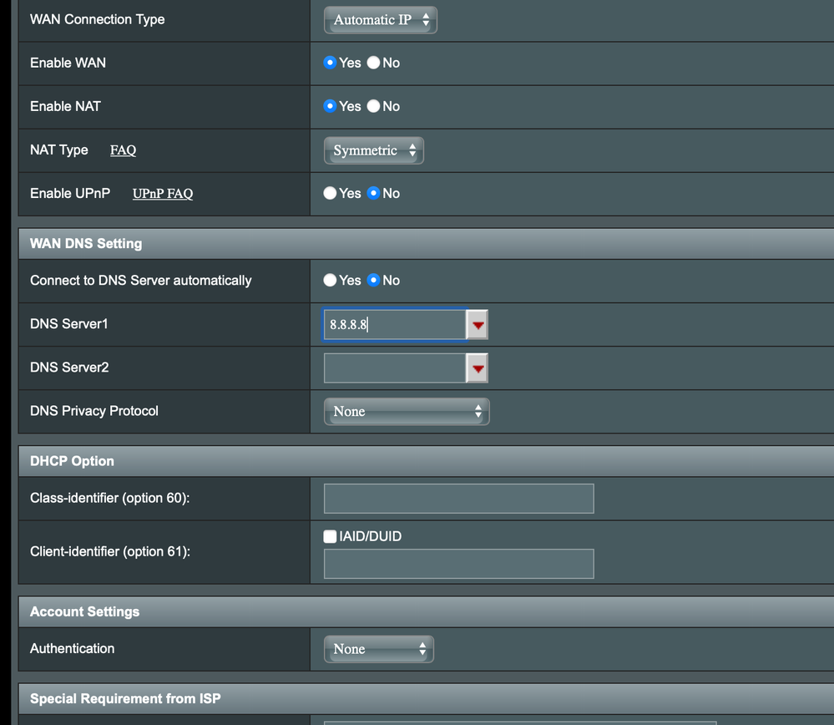Open the UPnP FAQ link
The image size is (834, 725).
click(x=162, y=194)
